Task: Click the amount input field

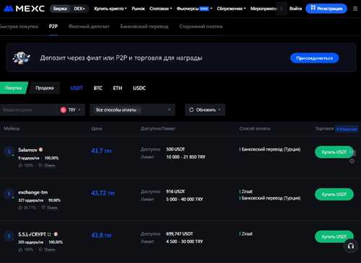Action: click(27, 110)
